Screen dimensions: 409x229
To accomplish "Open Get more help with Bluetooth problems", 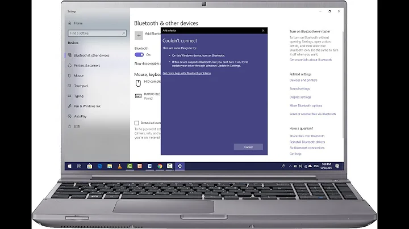I will point(187,73).
